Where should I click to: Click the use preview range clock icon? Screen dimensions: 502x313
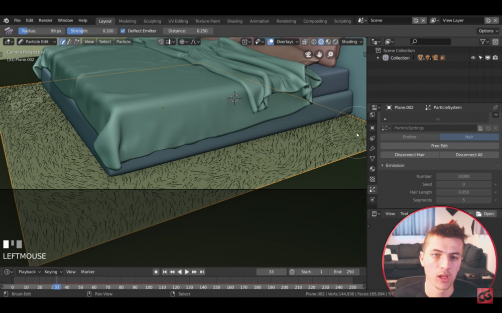(x=292, y=272)
